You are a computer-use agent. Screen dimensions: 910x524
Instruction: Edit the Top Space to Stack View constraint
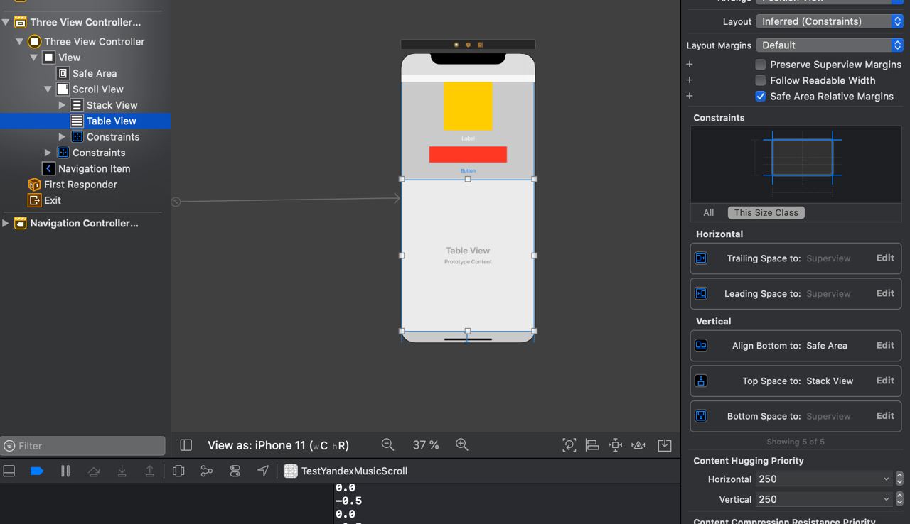pyautogui.click(x=885, y=380)
